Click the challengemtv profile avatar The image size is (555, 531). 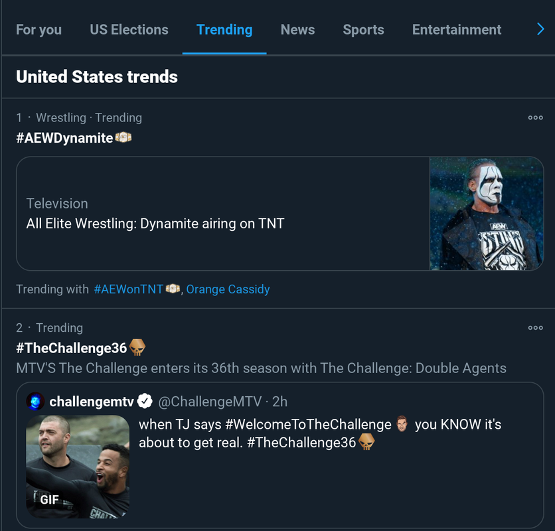click(35, 402)
